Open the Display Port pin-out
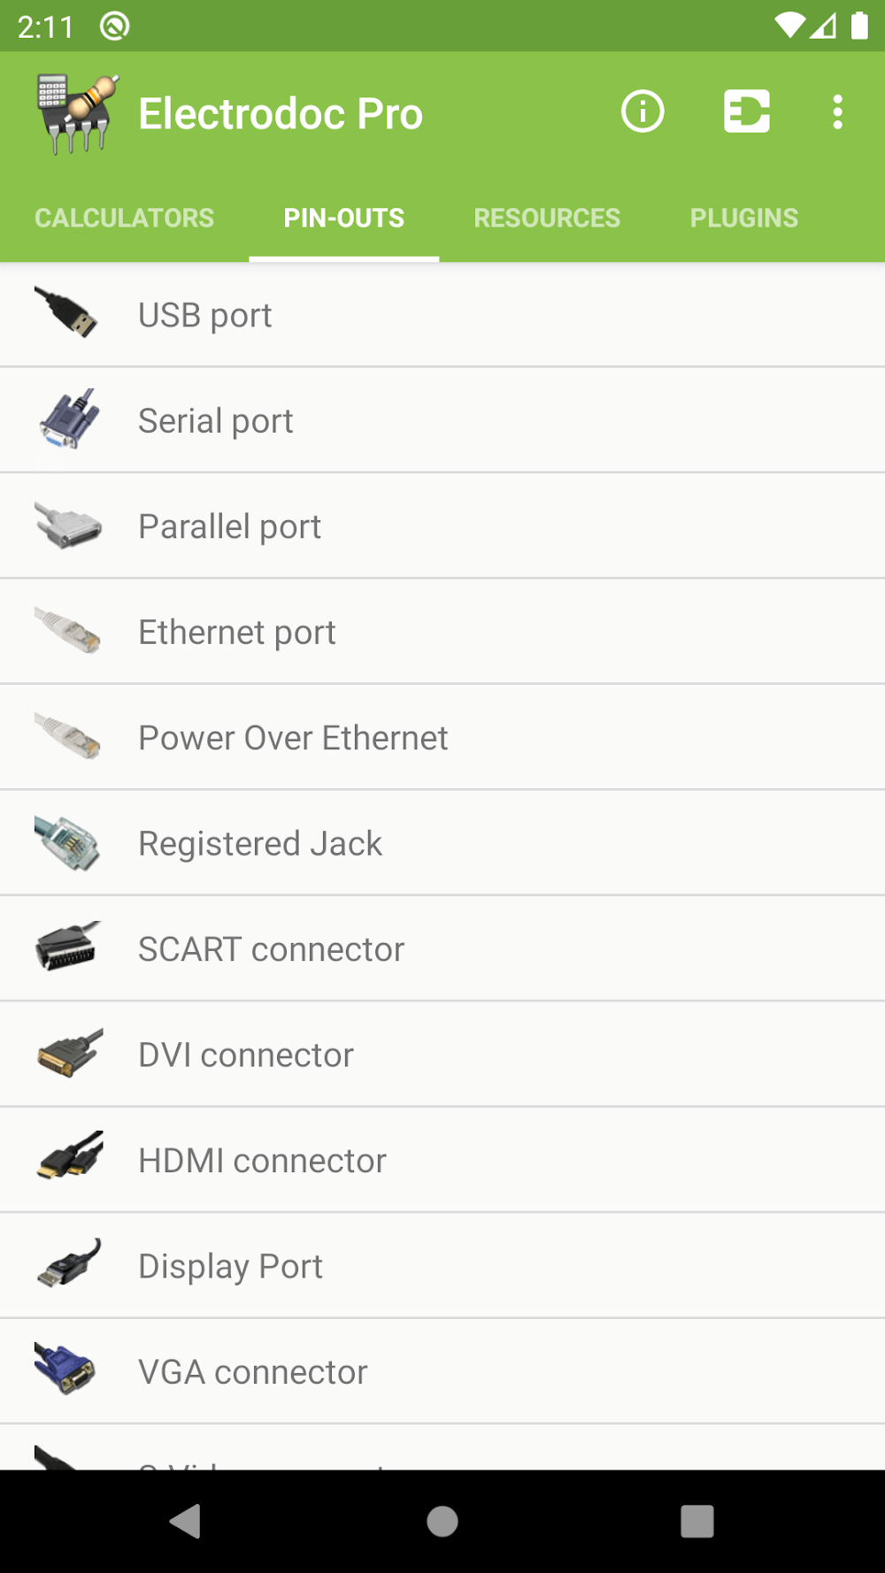Image resolution: width=885 pixels, height=1573 pixels. tap(230, 1266)
